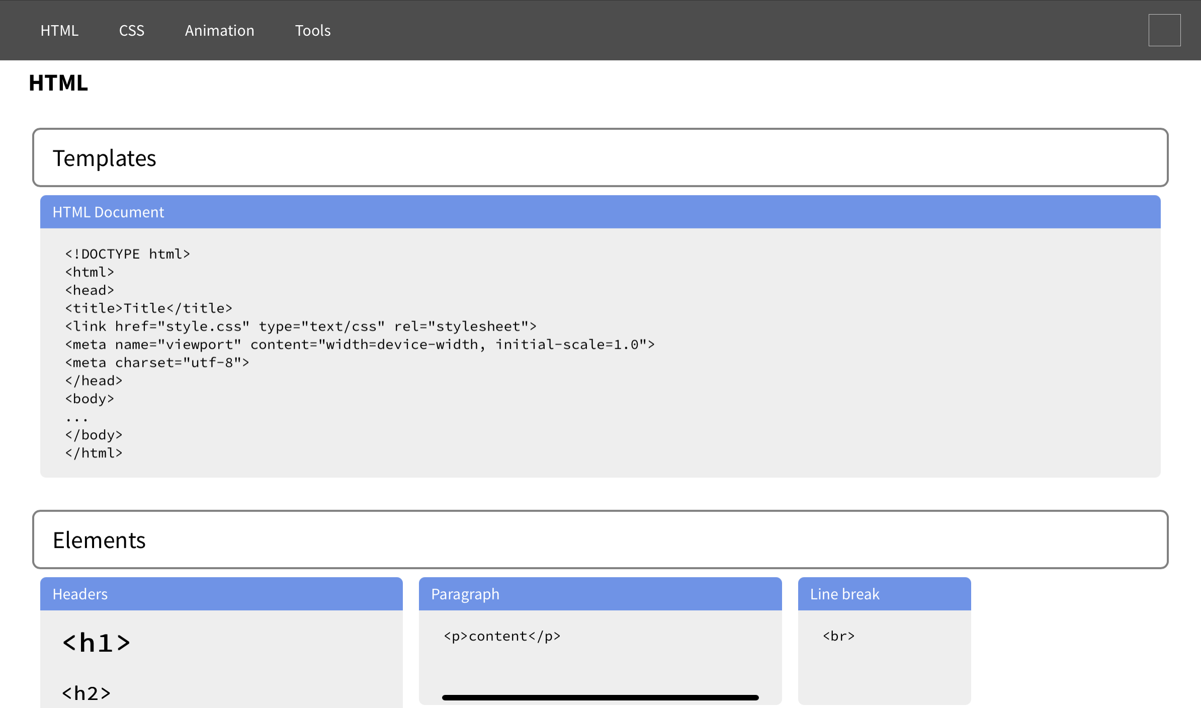Click the link href style.css line
Viewport: 1201px width, 708px height.
click(x=301, y=327)
